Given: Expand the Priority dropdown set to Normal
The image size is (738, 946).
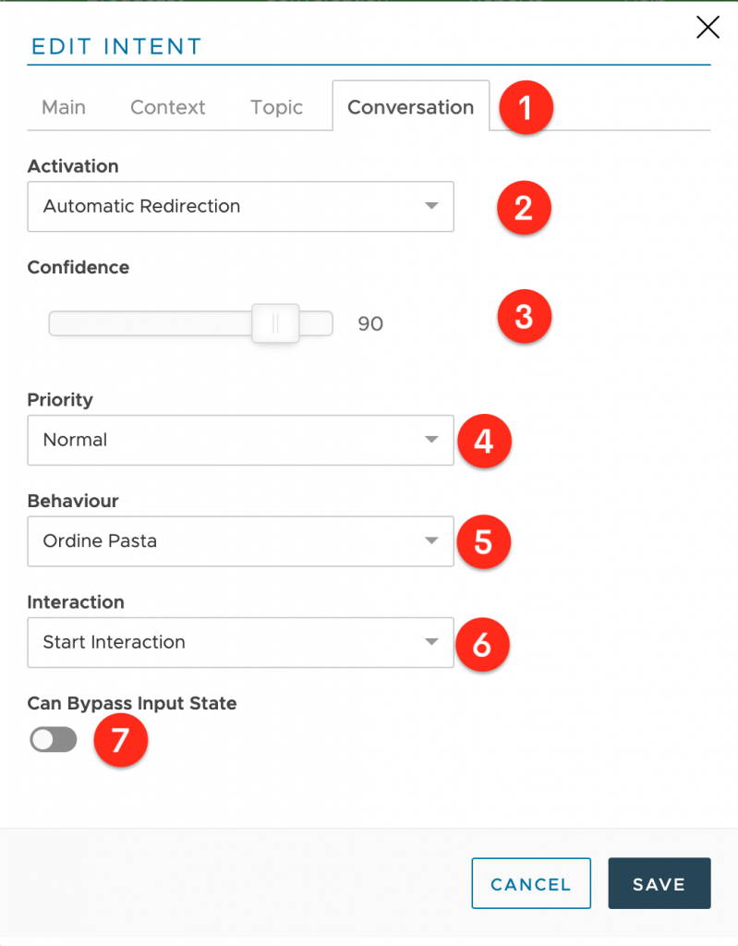Looking at the screenshot, I should (240, 440).
